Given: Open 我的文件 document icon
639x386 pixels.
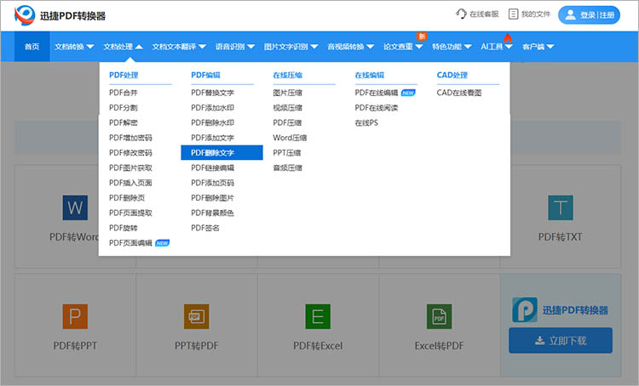Looking at the screenshot, I should coord(513,14).
